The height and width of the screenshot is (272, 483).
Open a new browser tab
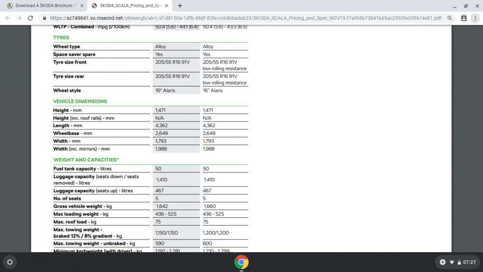coord(180,5)
